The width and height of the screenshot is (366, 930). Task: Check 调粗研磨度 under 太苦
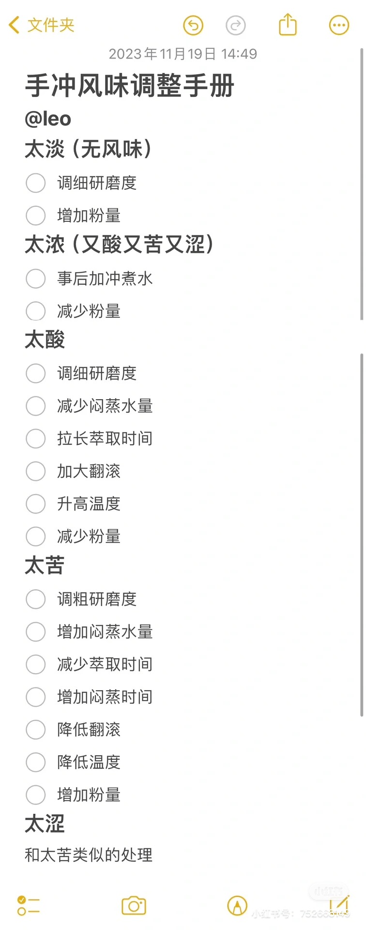tap(36, 599)
